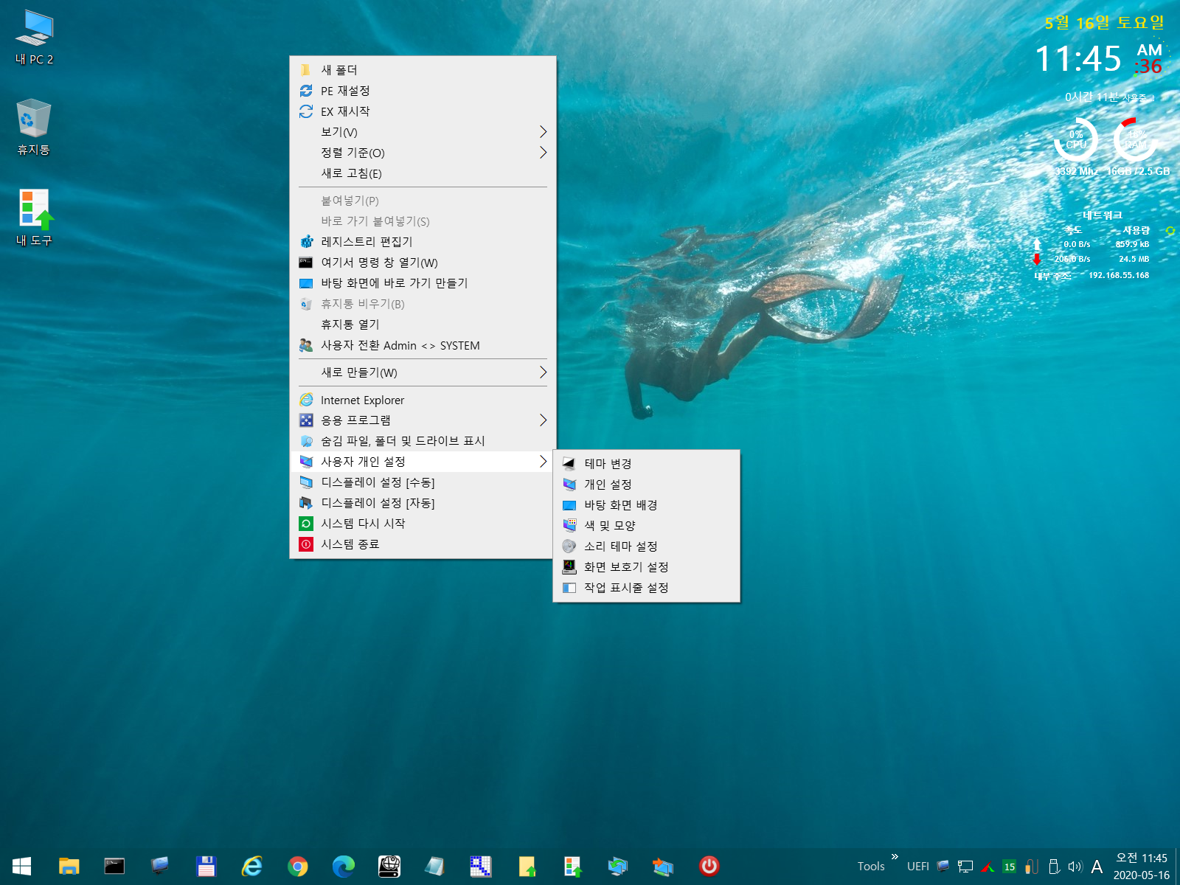Expand the 정렬 기준(O) submenu

[423, 153]
